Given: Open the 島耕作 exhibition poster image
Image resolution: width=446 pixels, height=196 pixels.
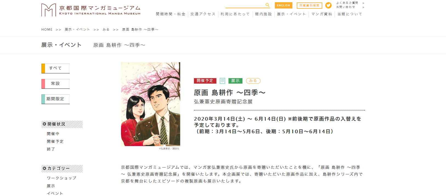Looking at the screenshot, I should pyautogui.click(x=151, y=104).
